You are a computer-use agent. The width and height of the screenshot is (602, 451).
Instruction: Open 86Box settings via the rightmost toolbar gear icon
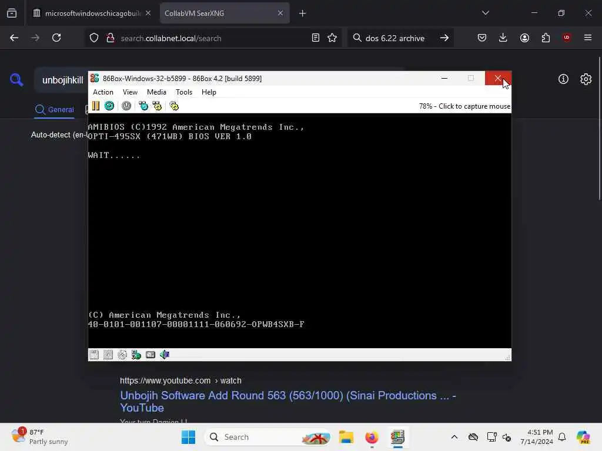(174, 106)
